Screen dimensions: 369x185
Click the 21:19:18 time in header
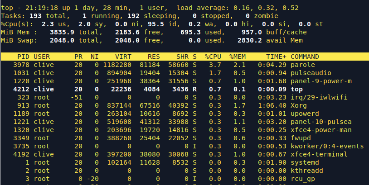tap(42, 8)
